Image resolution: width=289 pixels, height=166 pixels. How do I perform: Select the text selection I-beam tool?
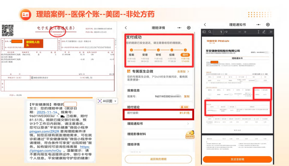coord(258,32)
